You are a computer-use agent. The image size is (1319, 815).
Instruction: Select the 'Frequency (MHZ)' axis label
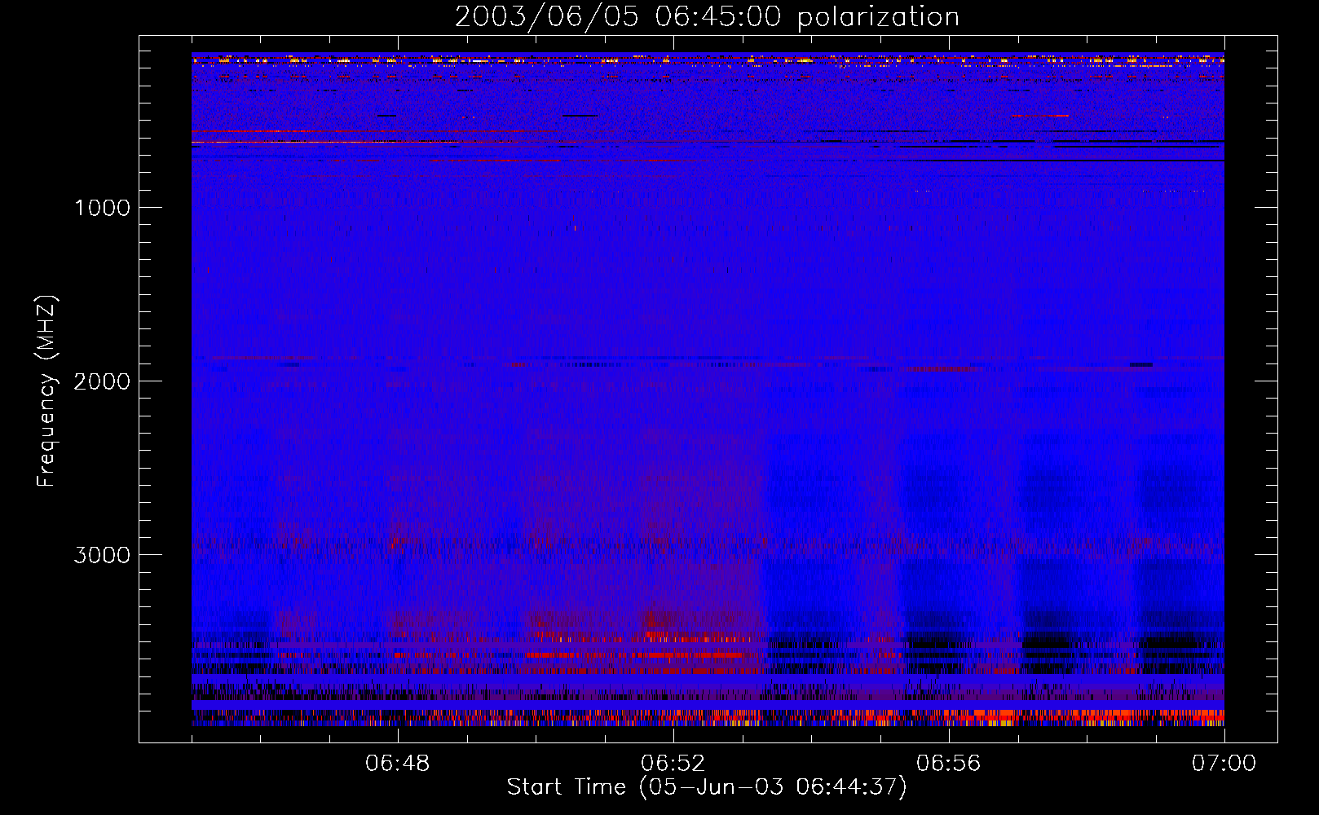47,391
